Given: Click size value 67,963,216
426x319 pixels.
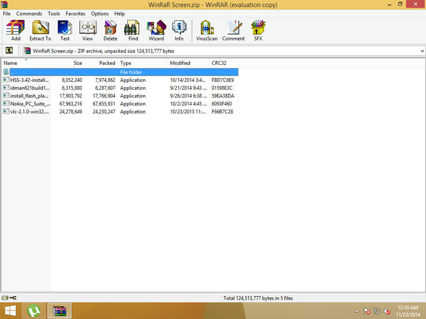Looking at the screenshot, I should 71,104.
